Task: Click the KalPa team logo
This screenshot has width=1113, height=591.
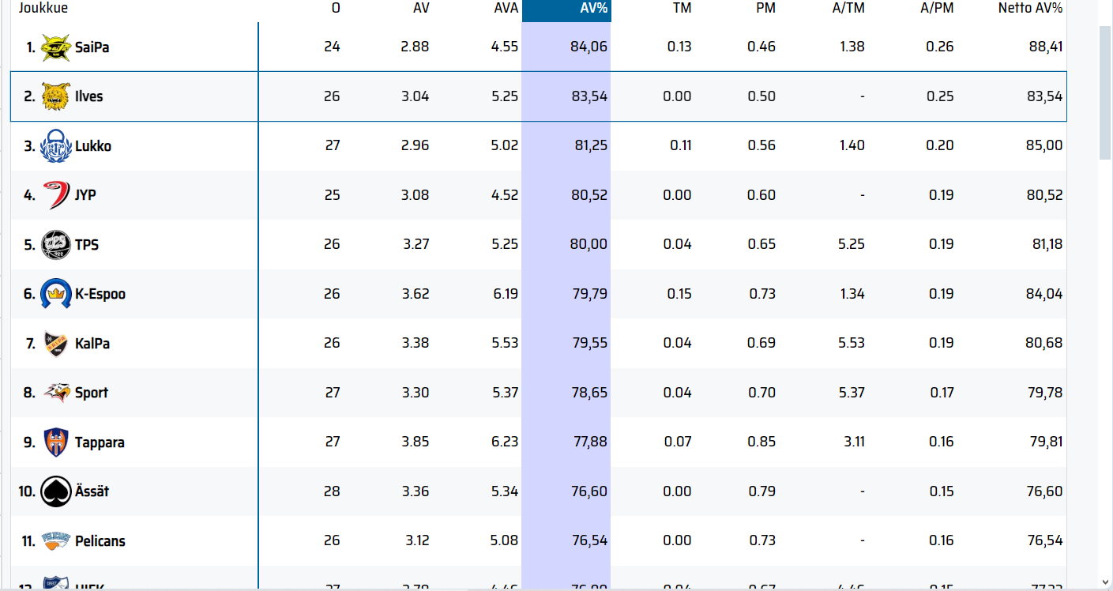Action: tap(55, 344)
